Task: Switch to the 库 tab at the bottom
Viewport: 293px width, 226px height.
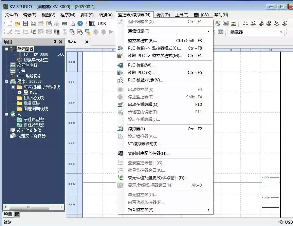Action: pyautogui.click(x=16, y=214)
